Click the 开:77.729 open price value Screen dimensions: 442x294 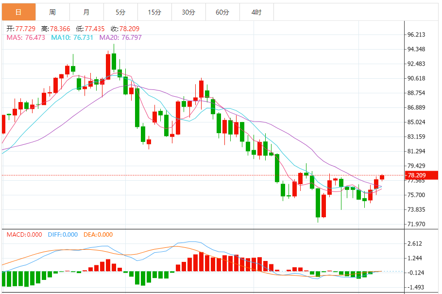pyautogui.click(x=21, y=29)
